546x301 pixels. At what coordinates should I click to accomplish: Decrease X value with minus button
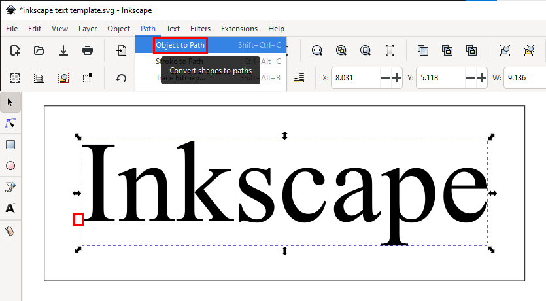click(386, 78)
